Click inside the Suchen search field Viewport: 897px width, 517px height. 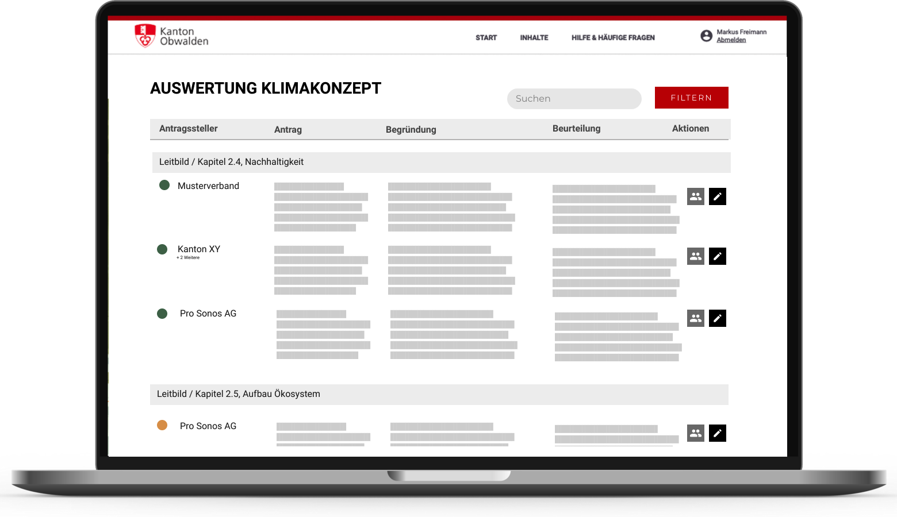click(x=574, y=98)
